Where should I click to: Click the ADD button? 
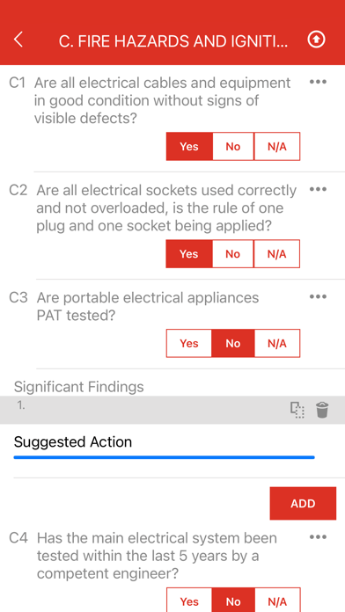point(303,503)
